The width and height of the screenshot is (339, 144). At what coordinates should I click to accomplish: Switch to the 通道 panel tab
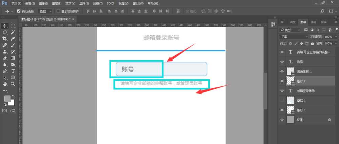tap(314, 22)
